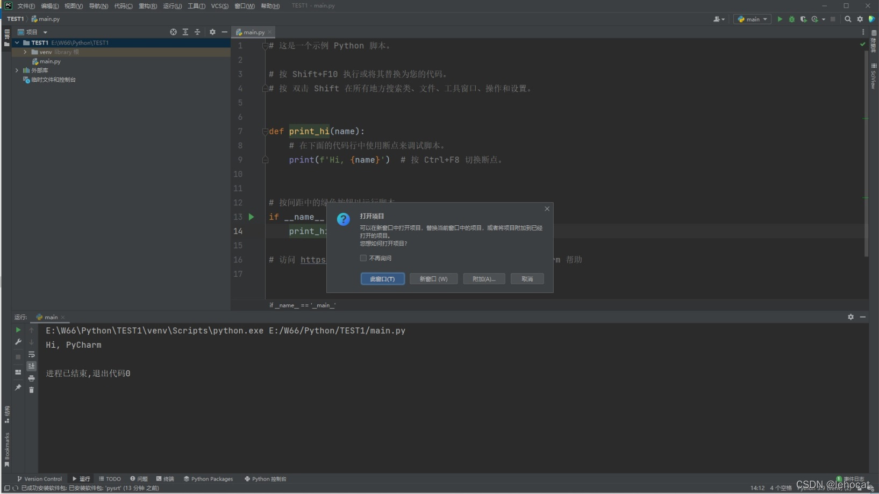Click 附加(A)... button
This screenshot has height=494, width=879.
pyautogui.click(x=484, y=279)
